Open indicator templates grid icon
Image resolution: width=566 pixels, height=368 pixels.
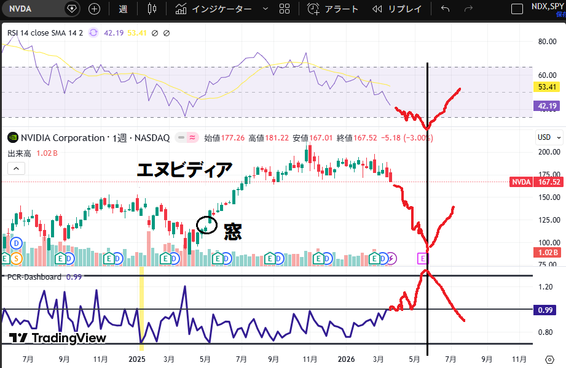point(285,9)
